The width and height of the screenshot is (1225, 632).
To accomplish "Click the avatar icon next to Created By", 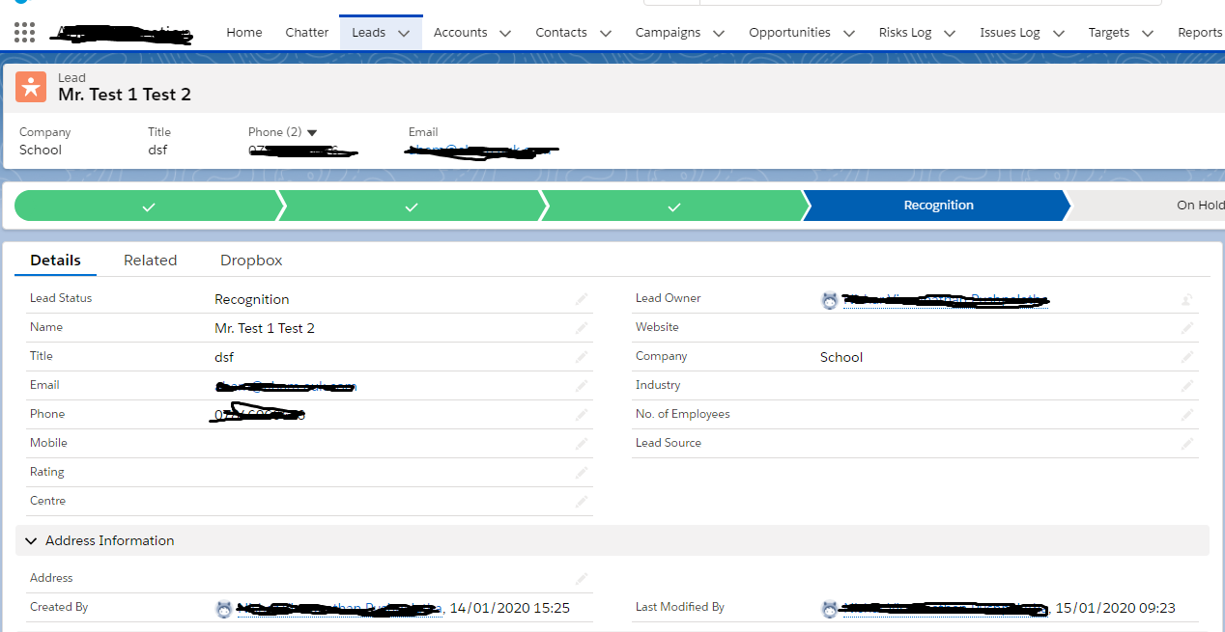I will tap(223, 608).
